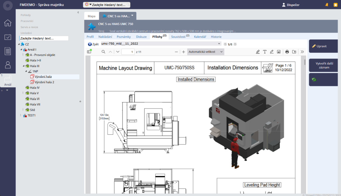Viewport: 341px width, 196px height.
Task: Select the freehand draw tool
Action: pyautogui.click(x=272, y=52)
